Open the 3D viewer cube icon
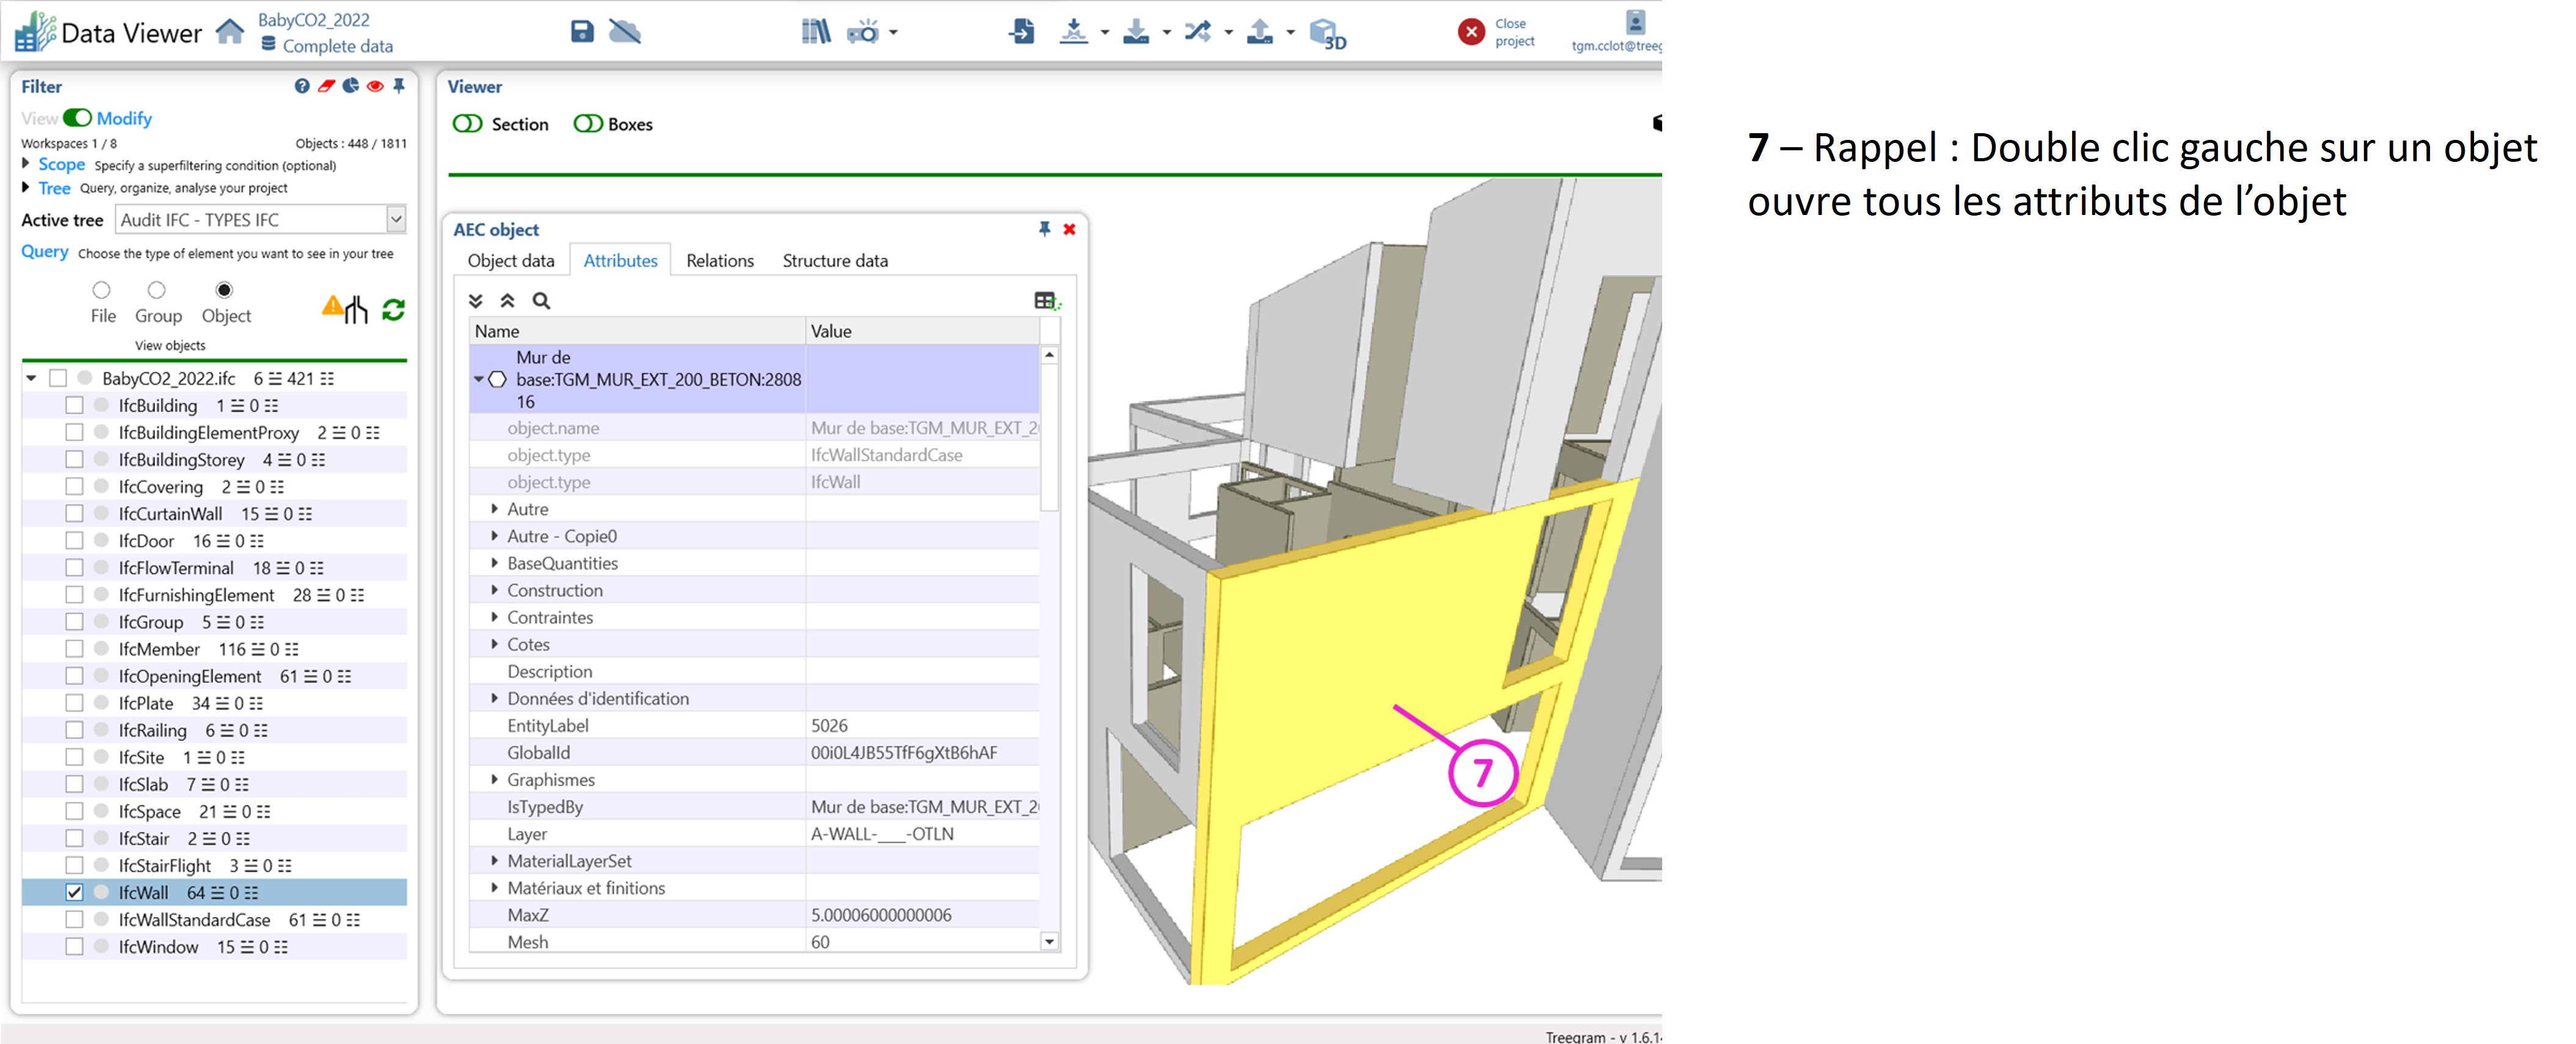Screen dimensions: 2576x1044 pos(1327,34)
